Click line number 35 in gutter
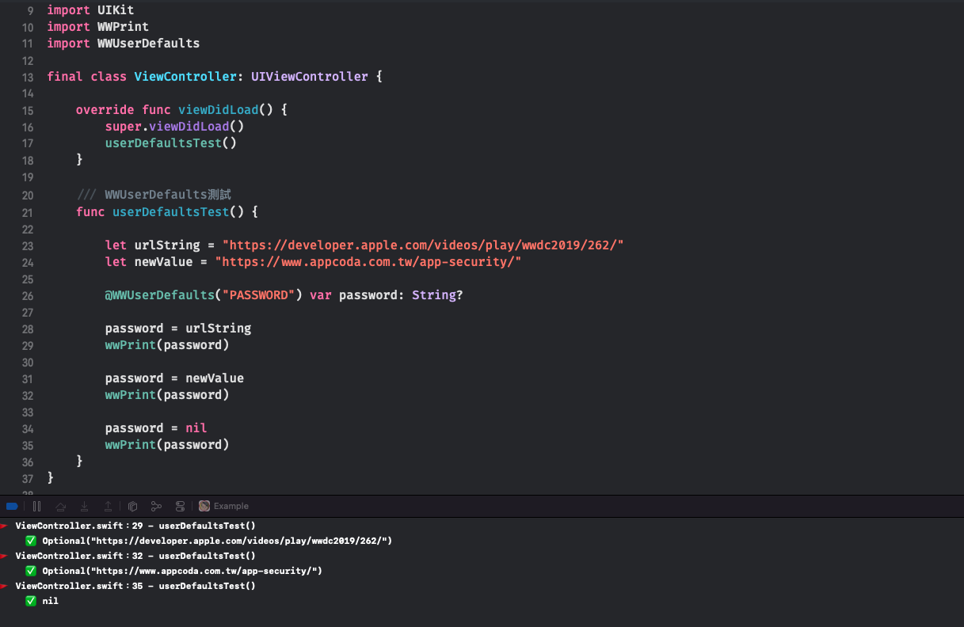 (x=28, y=445)
